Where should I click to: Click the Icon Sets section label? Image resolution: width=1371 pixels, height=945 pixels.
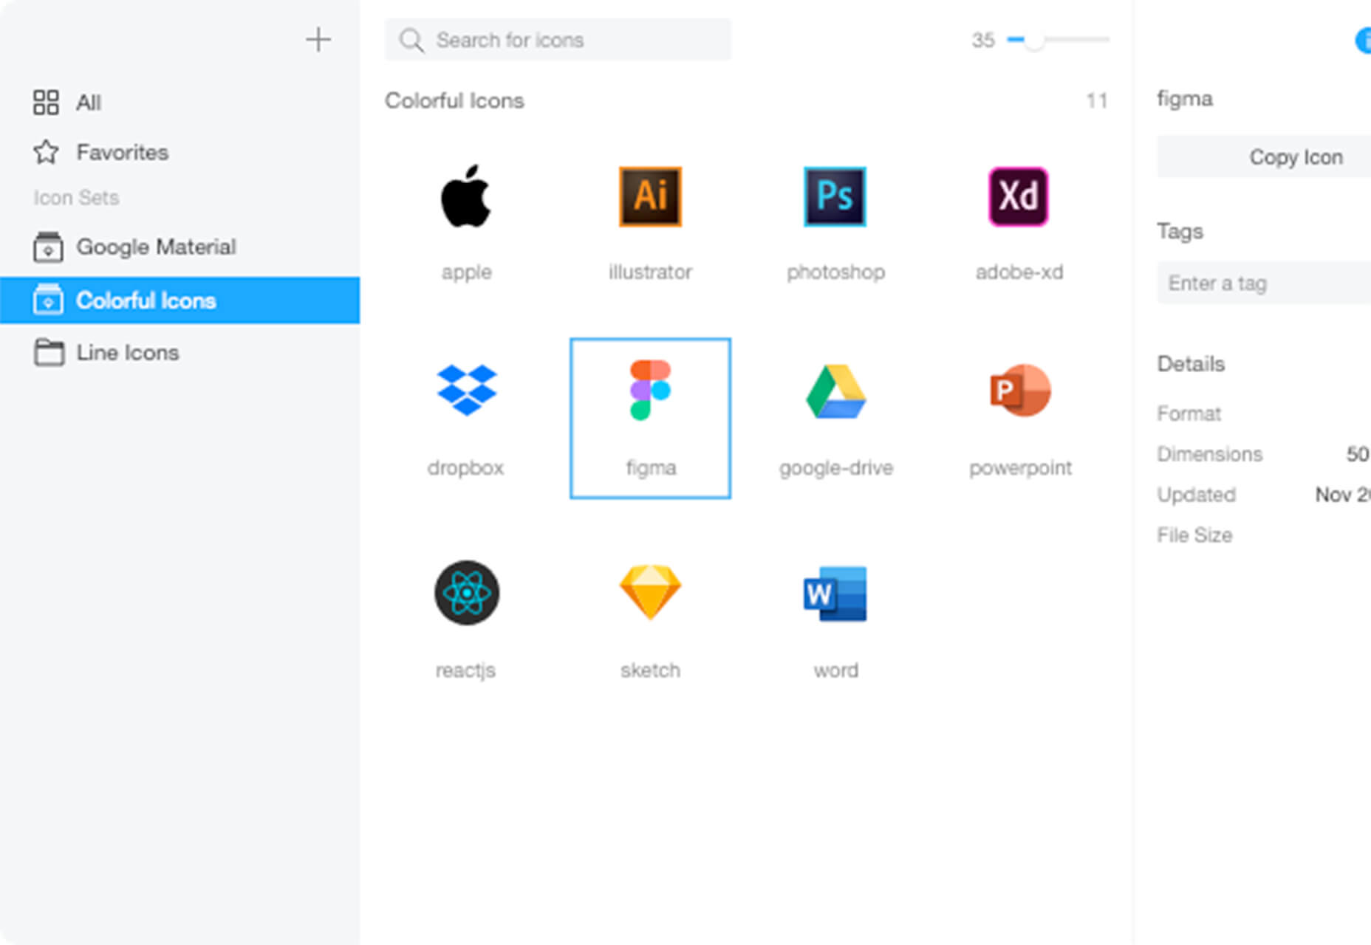(x=76, y=197)
